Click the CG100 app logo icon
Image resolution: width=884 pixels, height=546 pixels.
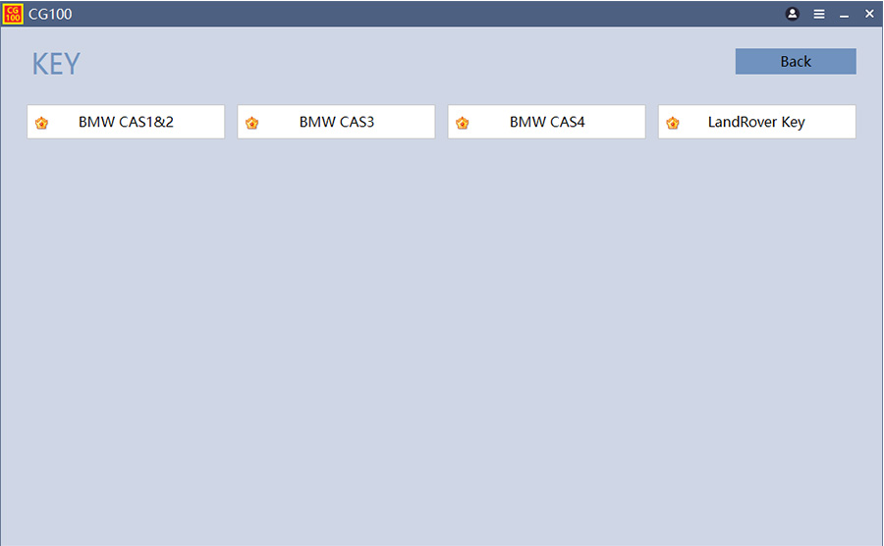click(x=13, y=14)
